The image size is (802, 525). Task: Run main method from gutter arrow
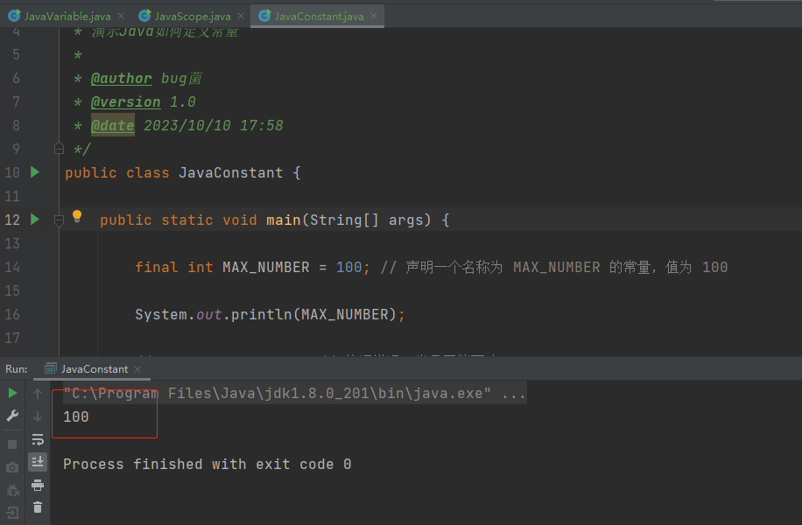pos(35,220)
